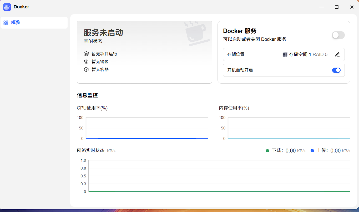This screenshot has width=359, height=212.
Task: Click the 内存使用率(%) chart title
Action: (234, 108)
